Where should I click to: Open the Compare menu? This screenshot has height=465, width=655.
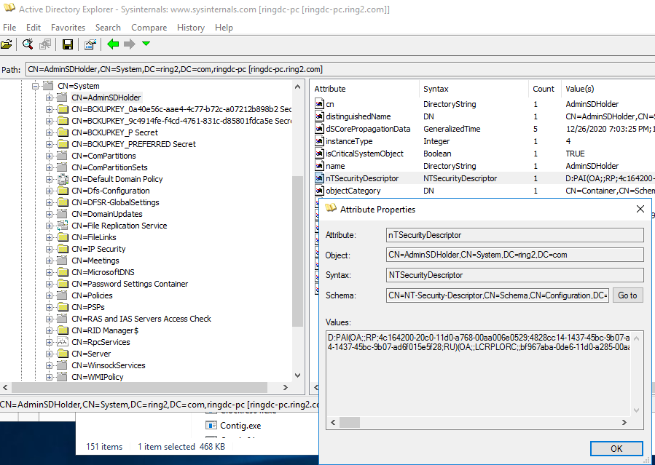click(x=149, y=27)
